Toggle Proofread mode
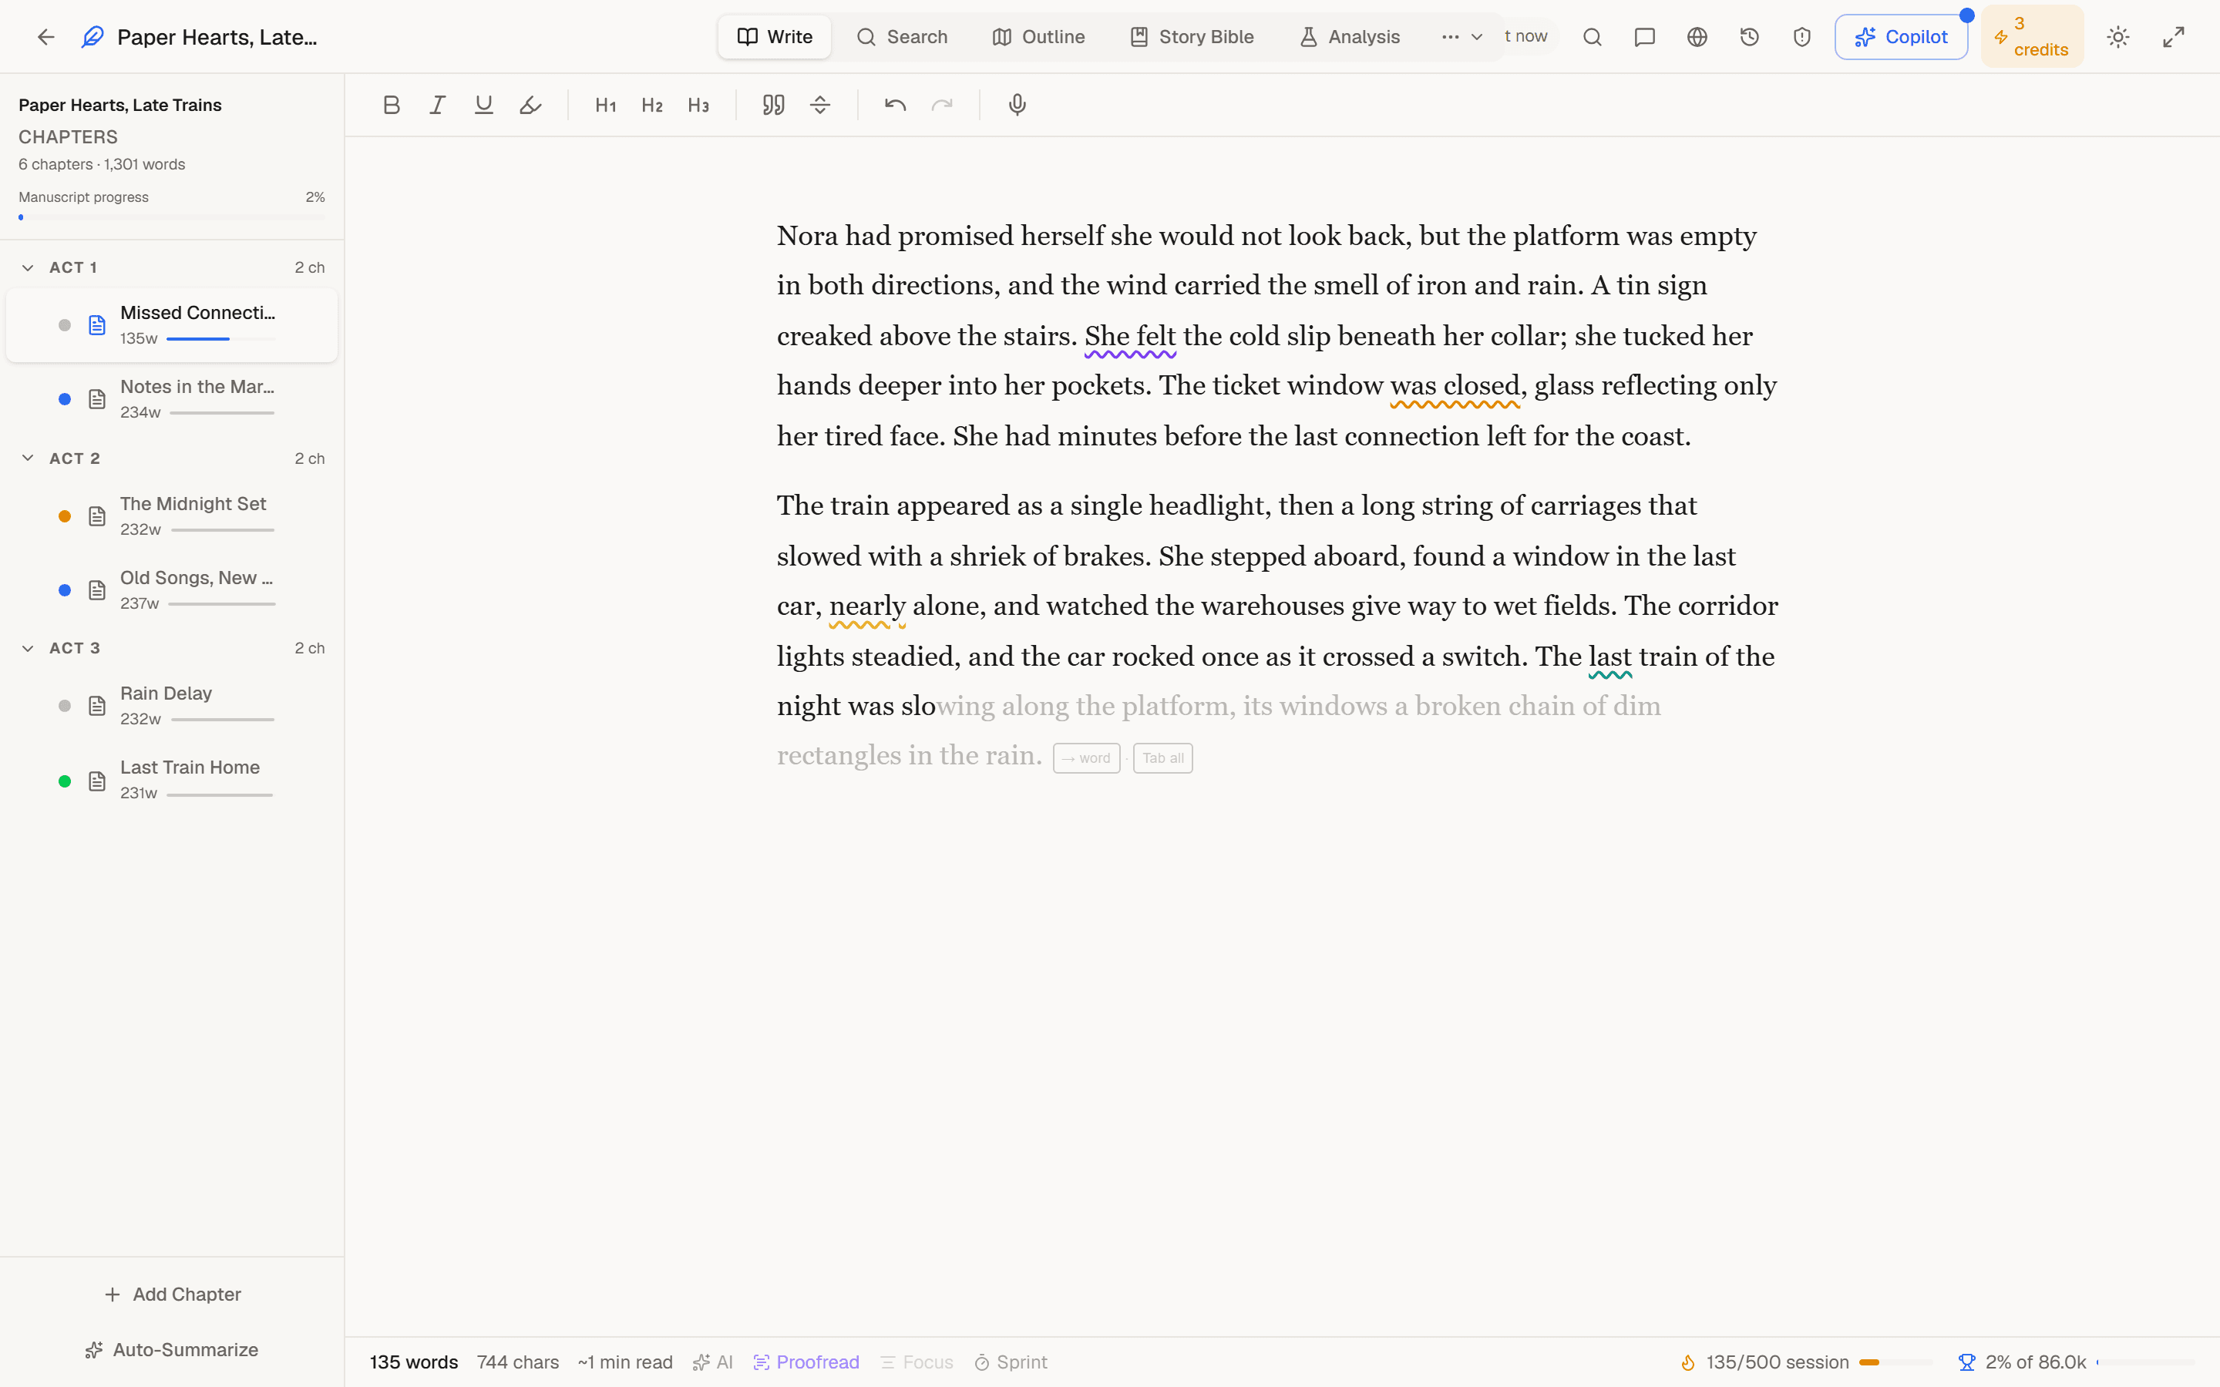Image resolution: width=2220 pixels, height=1387 pixels. click(806, 1362)
